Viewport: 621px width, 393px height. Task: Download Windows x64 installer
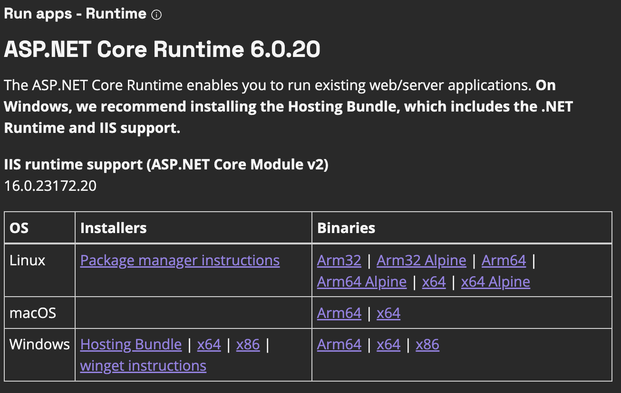[209, 345]
